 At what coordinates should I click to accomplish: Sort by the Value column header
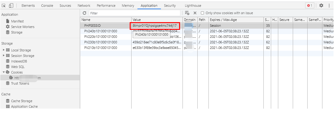(157, 20)
